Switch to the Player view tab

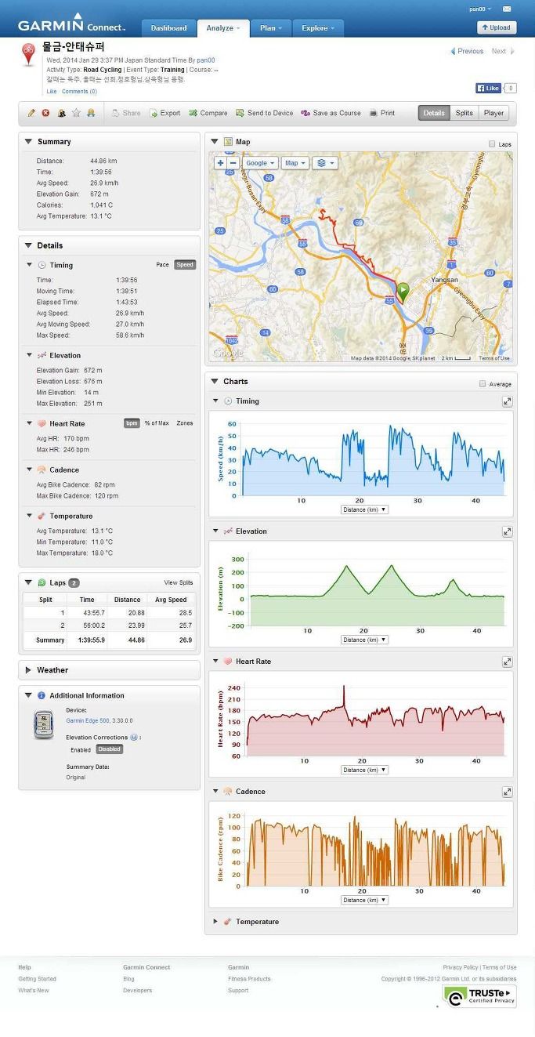(x=493, y=113)
